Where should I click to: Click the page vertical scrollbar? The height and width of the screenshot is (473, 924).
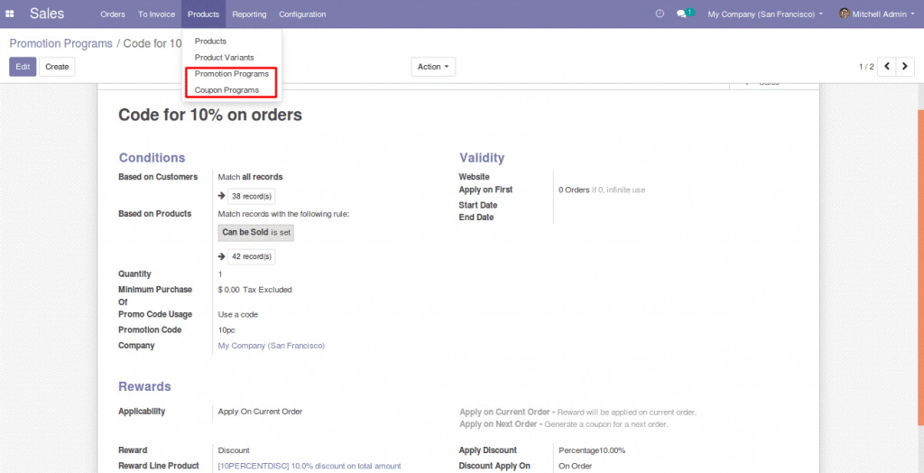[x=920, y=266]
